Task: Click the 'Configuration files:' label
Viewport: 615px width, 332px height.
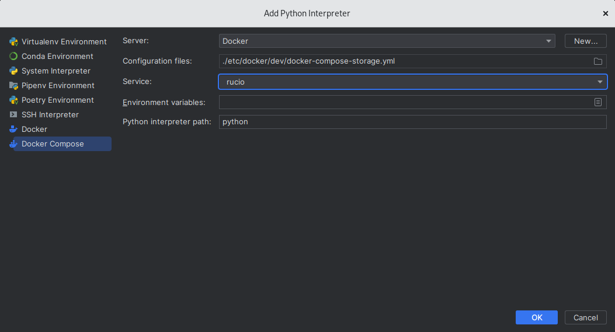Action: tap(157, 61)
